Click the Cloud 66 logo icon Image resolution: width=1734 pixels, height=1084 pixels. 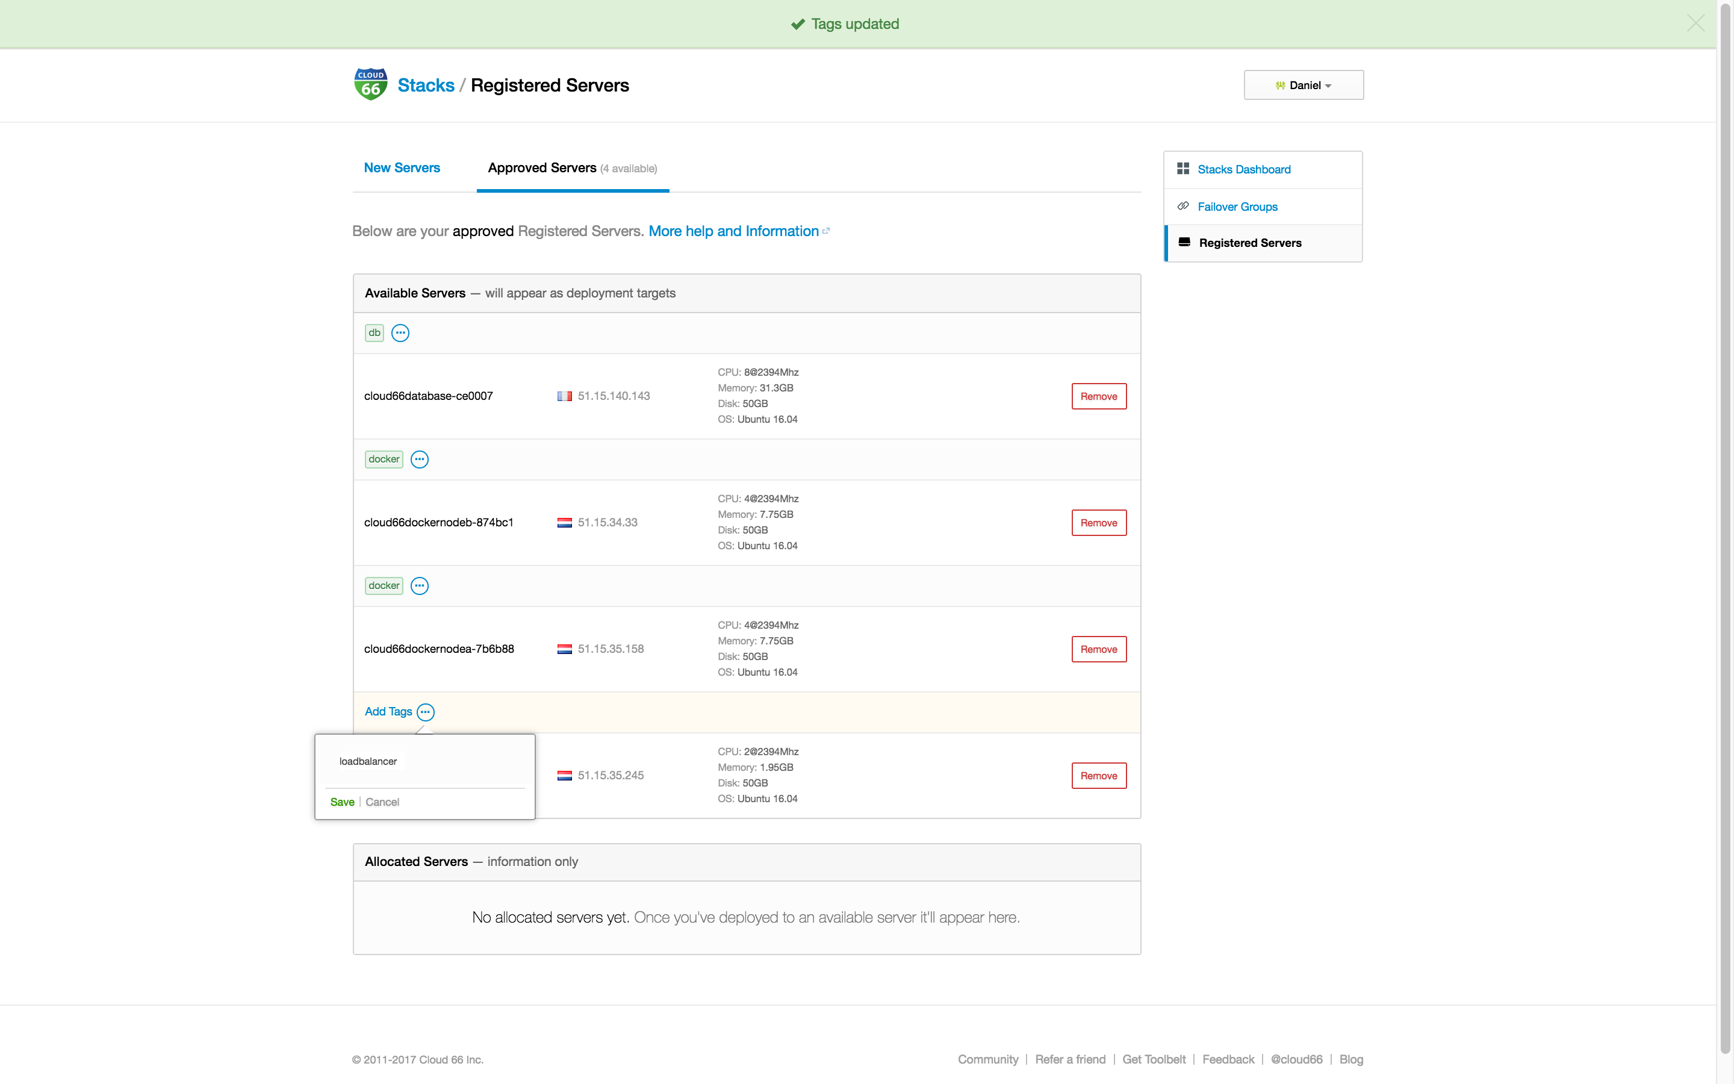point(370,84)
